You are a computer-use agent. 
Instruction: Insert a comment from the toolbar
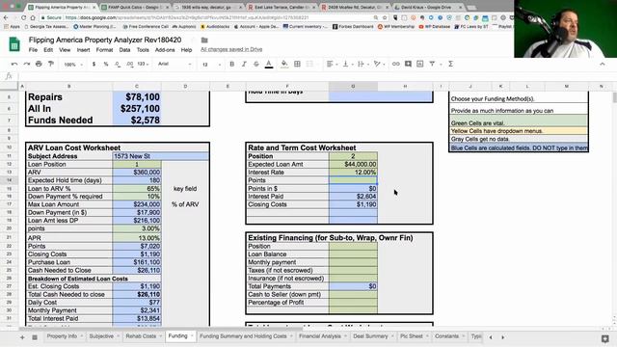point(408,64)
